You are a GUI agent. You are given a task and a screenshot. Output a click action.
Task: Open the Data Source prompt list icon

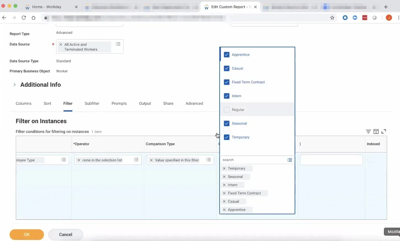coord(118,44)
